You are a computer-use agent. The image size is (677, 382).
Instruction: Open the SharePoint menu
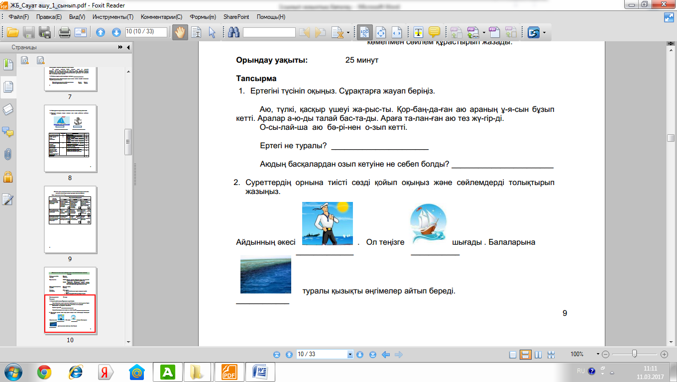236,17
